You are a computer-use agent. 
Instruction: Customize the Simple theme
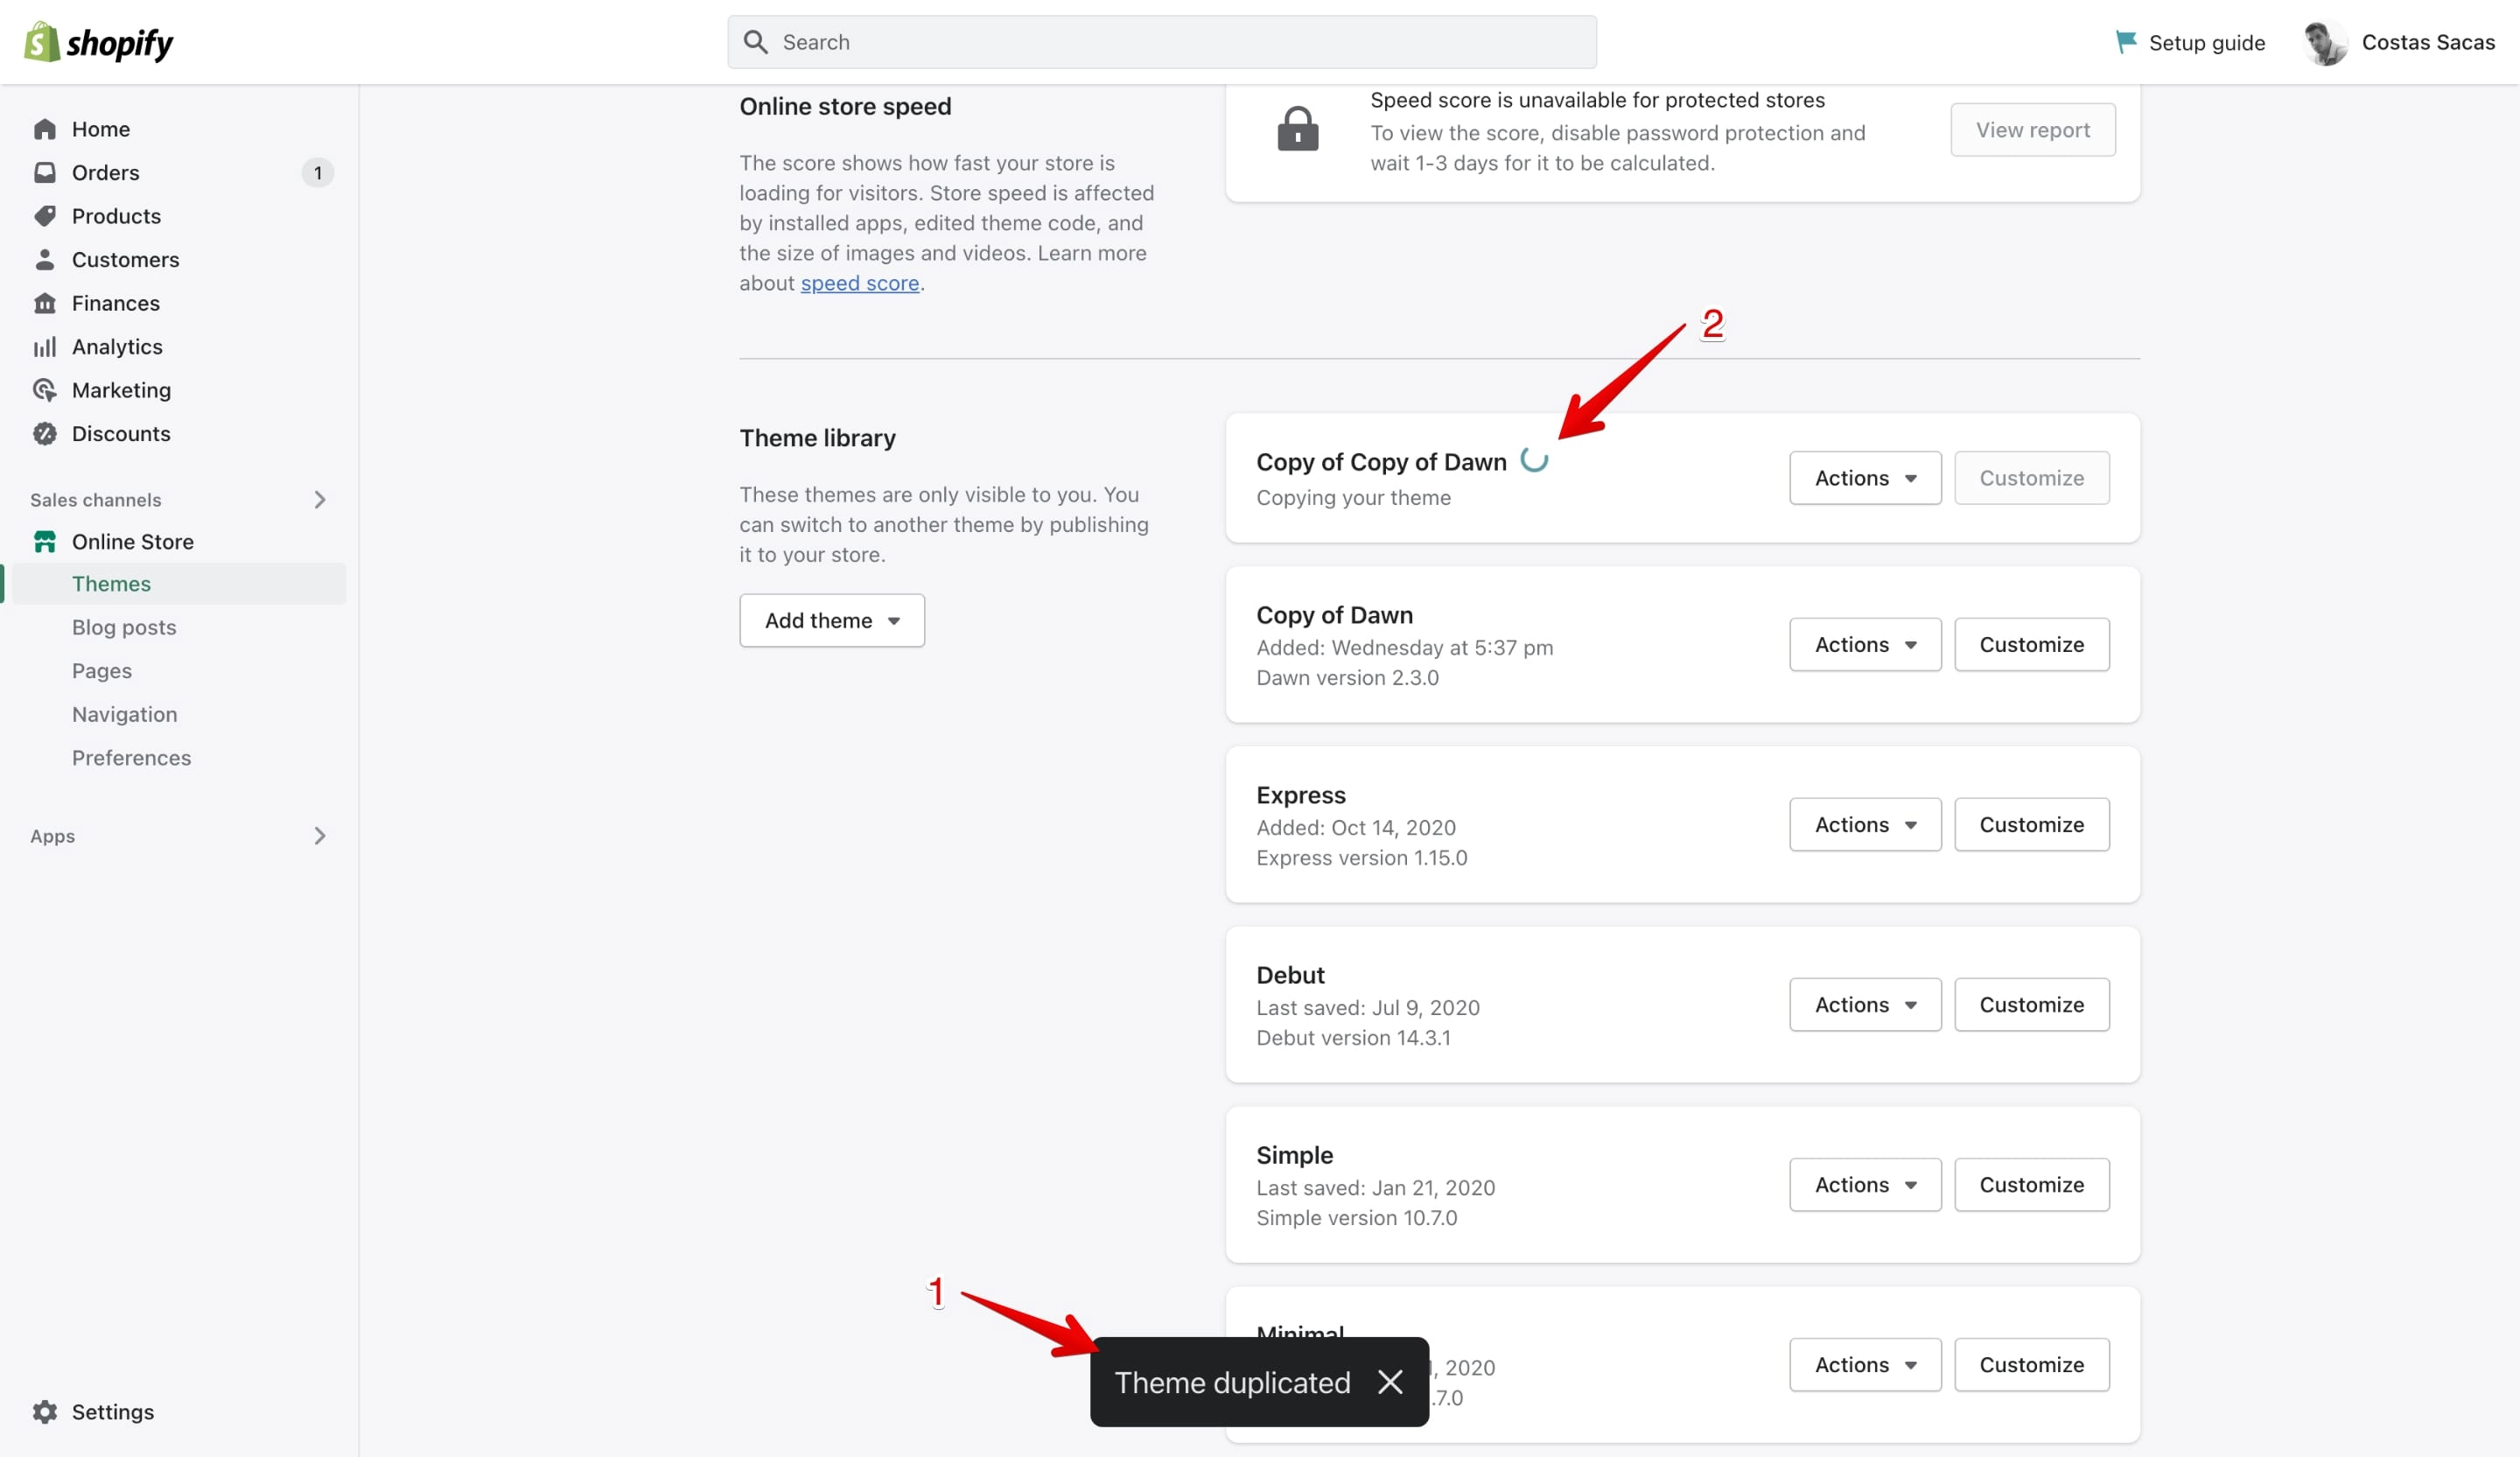click(x=2031, y=1184)
